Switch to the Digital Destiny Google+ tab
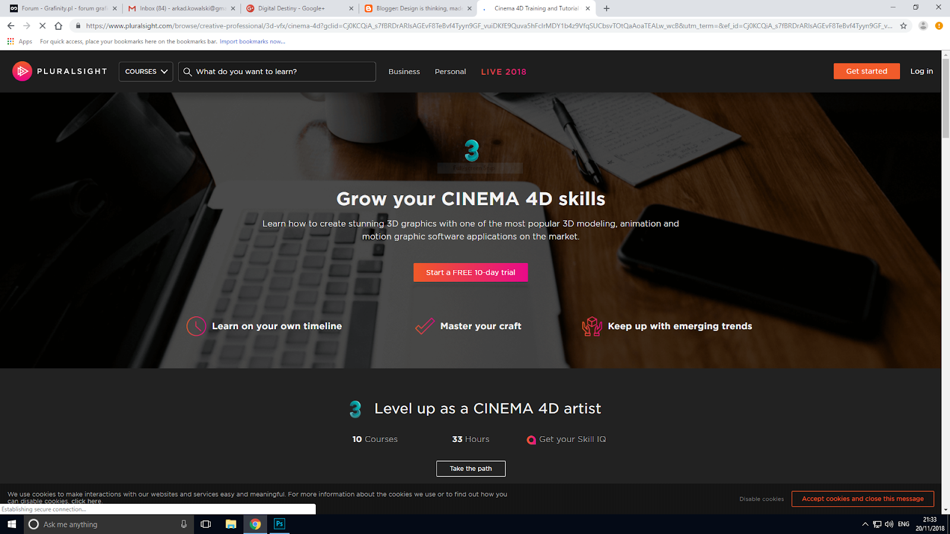Viewport: 950px width, 534px height. (300, 8)
